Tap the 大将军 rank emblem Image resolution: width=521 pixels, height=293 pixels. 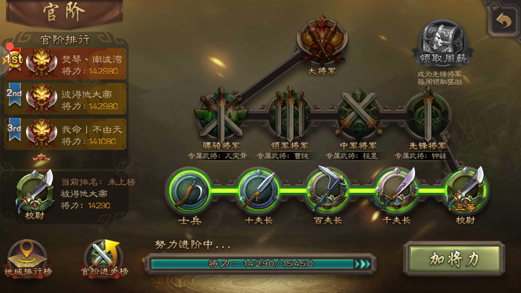point(322,39)
